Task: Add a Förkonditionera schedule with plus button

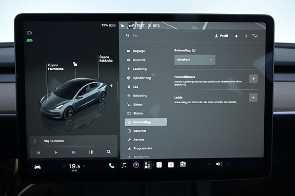Action: tap(253, 79)
